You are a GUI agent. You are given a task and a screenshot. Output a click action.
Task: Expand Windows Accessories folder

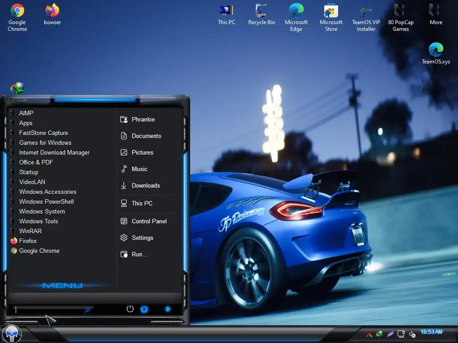pos(61,192)
